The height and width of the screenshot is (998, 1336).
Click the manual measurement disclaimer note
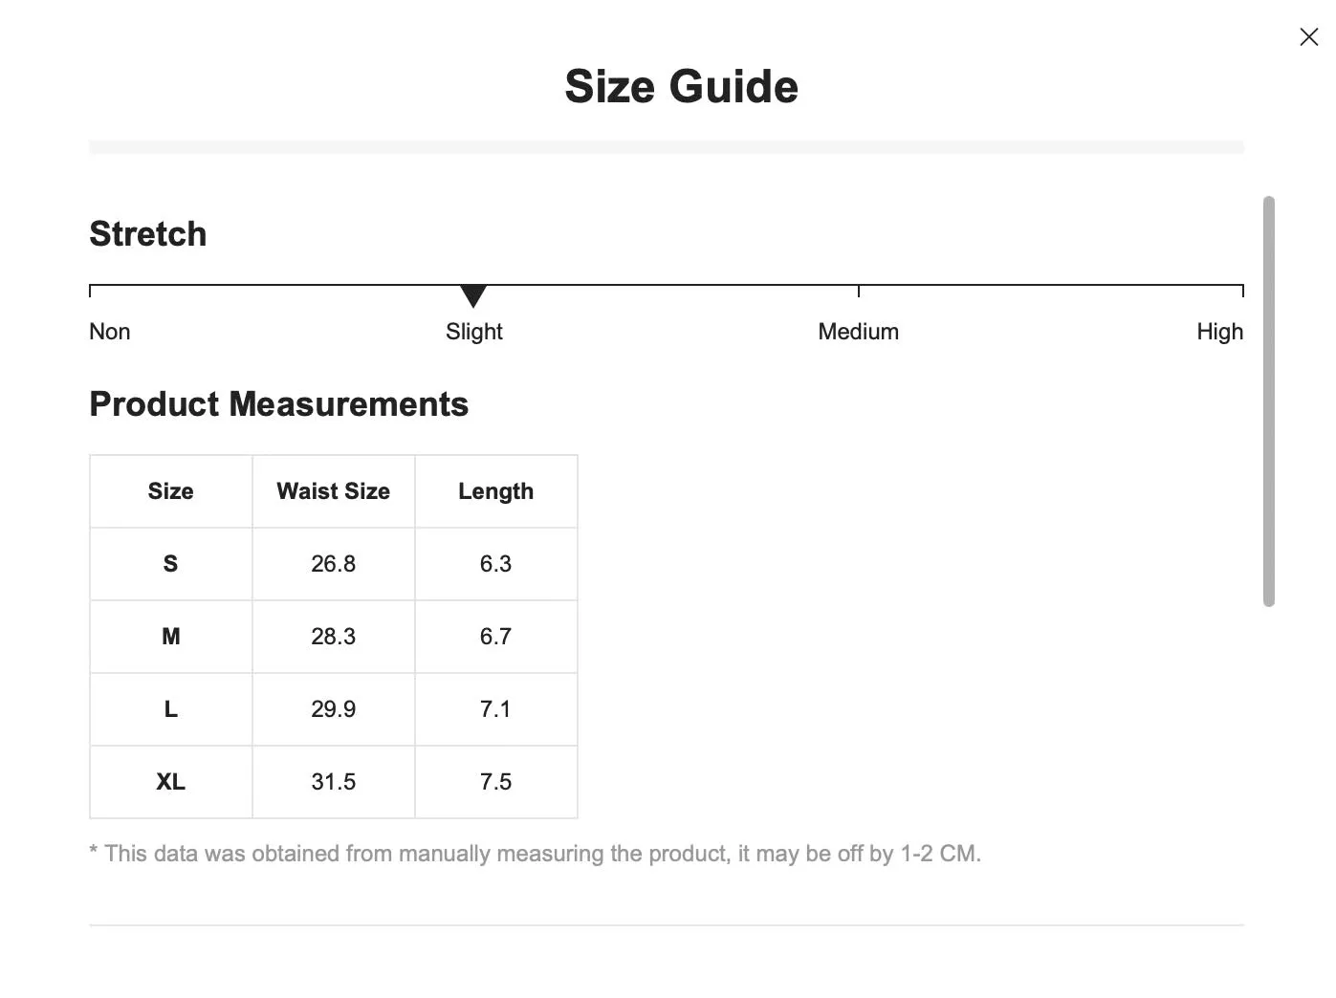coord(536,854)
